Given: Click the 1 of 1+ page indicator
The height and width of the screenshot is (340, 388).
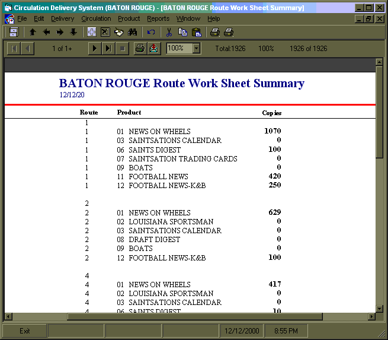Looking at the screenshot, I should pyautogui.click(x=62, y=48).
